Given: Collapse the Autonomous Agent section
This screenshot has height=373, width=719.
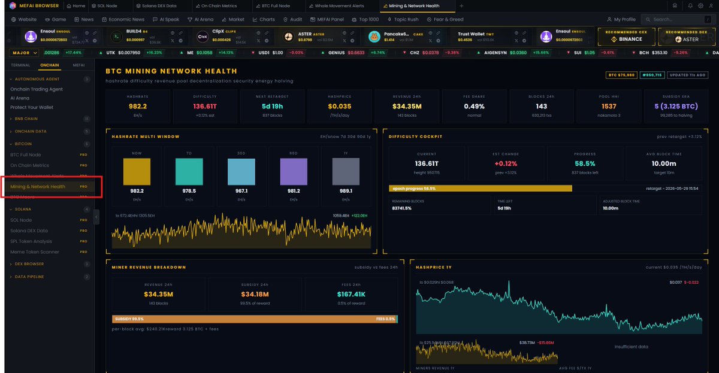Looking at the screenshot, I should 49,79.
